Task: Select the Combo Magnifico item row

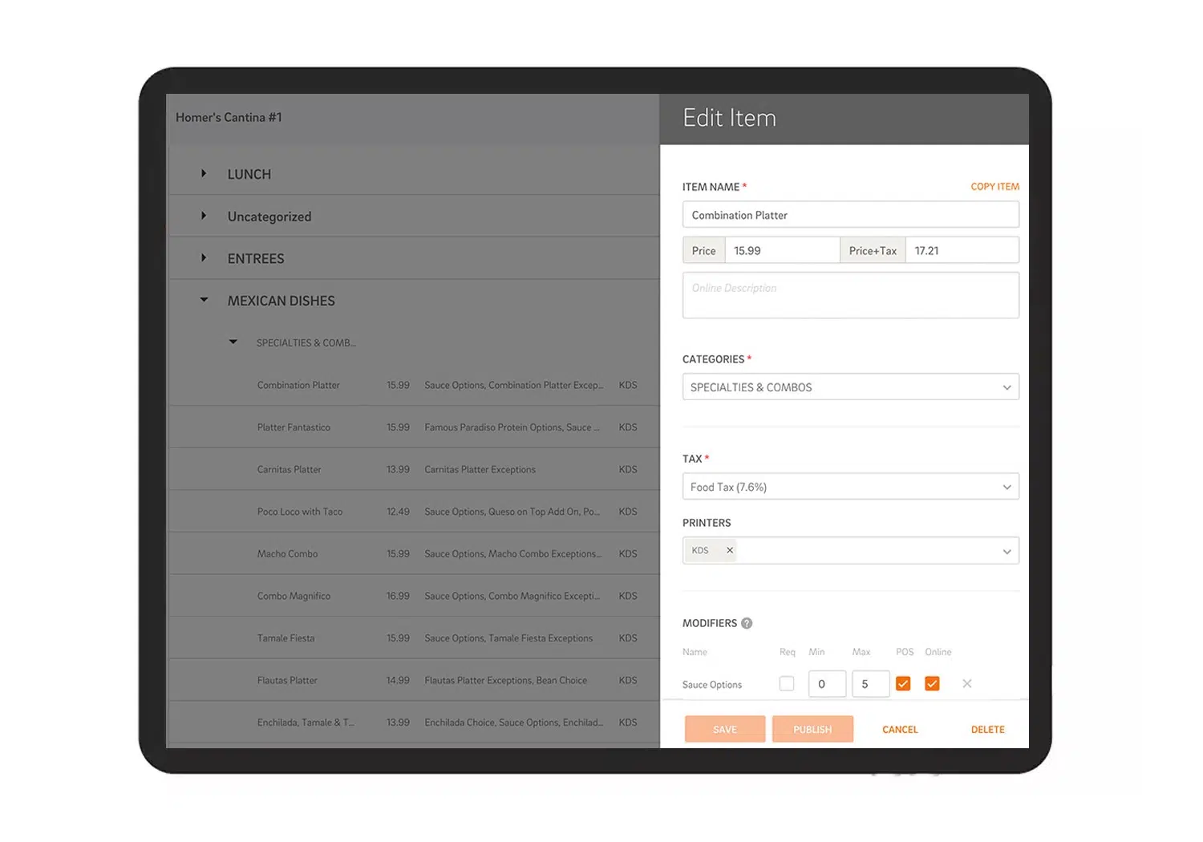Action: [x=414, y=596]
